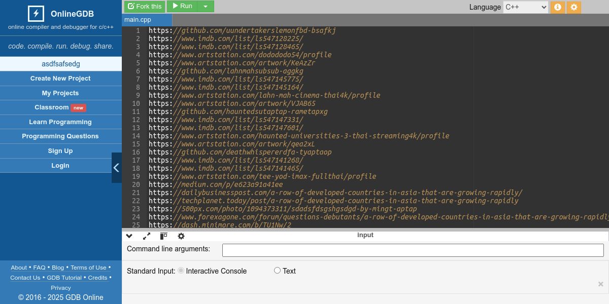This screenshot has height=304, width=609.
Task: Click the Fork this button
Action: click(x=145, y=6)
